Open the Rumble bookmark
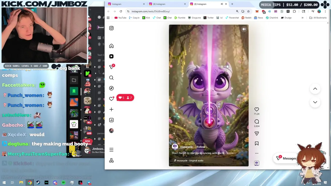The image size is (331, 186). click(x=180, y=18)
